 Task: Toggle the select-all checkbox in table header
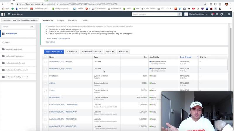45,57
